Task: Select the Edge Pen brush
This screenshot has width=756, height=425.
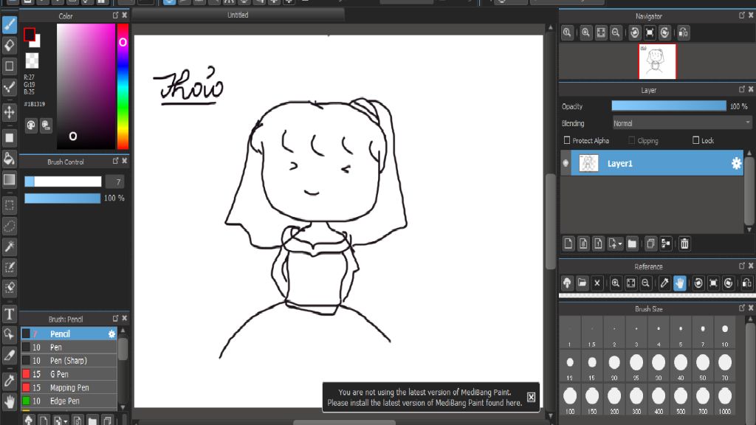Action: click(69, 401)
